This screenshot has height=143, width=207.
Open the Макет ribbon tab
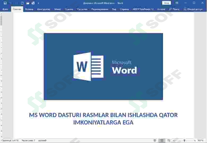(58, 9)
